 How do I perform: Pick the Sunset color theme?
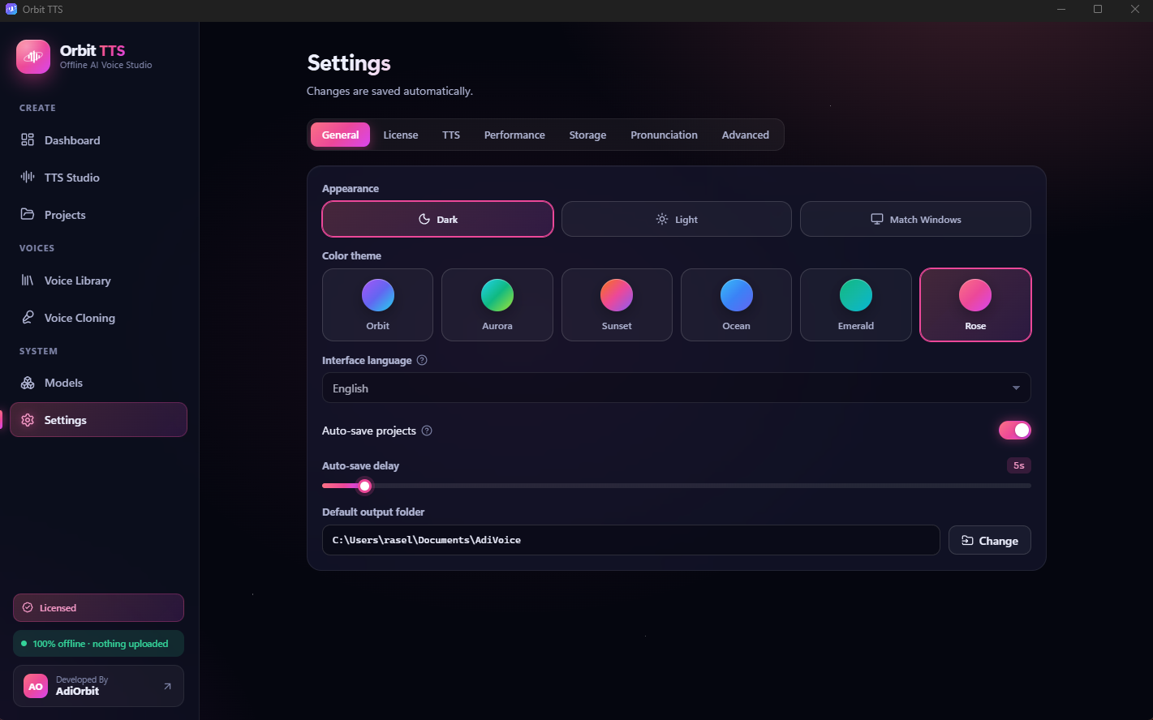pos(617,305)
